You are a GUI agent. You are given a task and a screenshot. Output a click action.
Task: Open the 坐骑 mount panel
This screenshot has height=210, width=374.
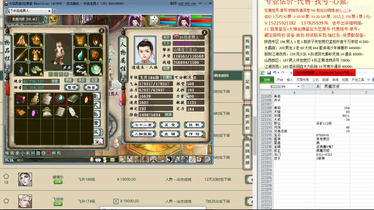click(169, 134)
